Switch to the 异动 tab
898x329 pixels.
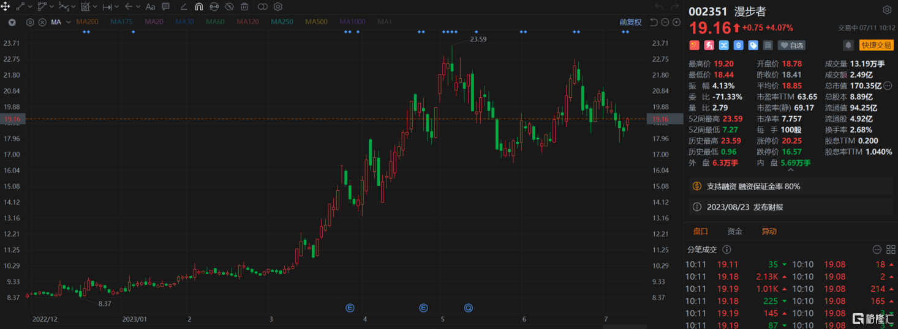769,231
